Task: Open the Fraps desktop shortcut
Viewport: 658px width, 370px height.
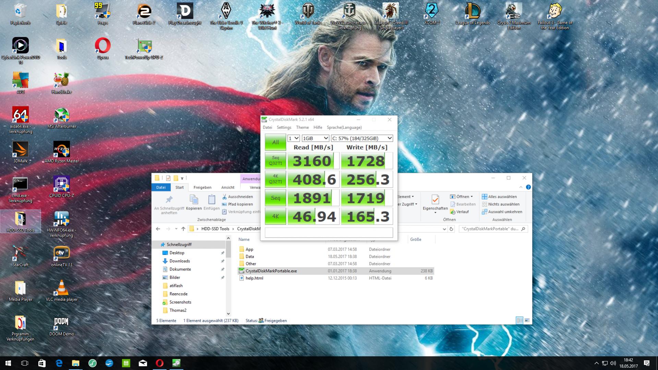Action: click(103, 14)
